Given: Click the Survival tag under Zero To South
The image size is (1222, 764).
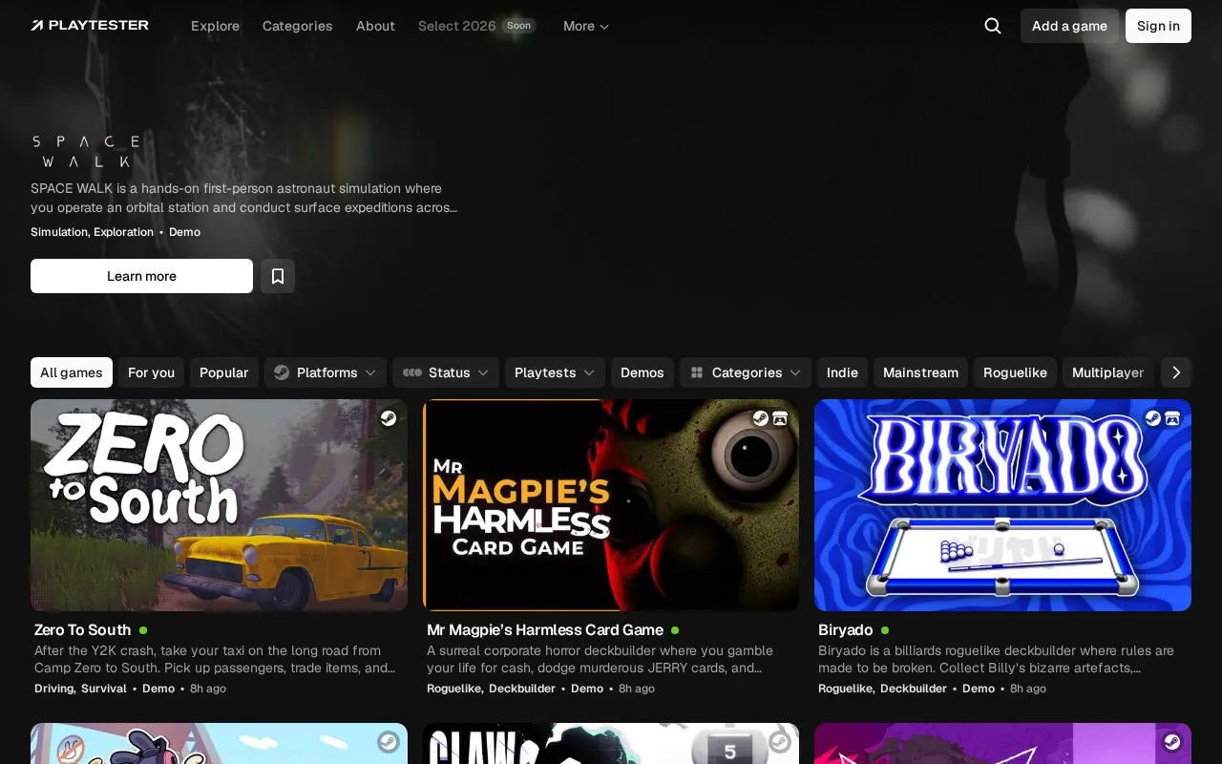Looking at the screenshot, I should pos(104,689).
